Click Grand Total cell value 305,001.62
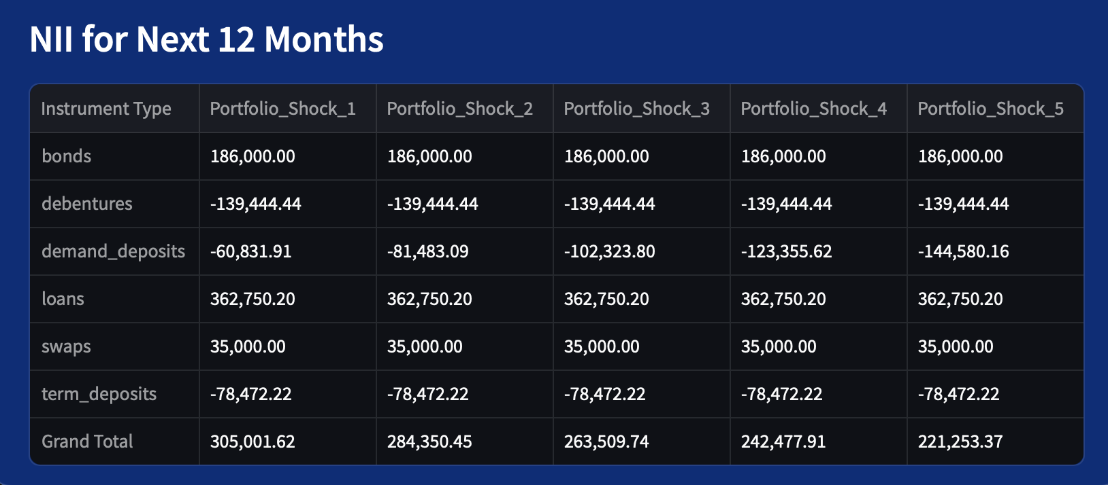The image size is (1108, 485). [252, 442]
